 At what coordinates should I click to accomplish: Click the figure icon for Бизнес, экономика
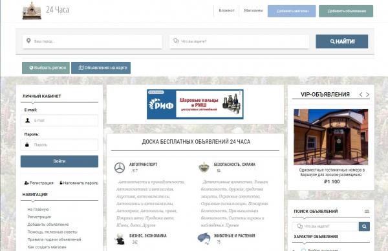pos(120,239)
